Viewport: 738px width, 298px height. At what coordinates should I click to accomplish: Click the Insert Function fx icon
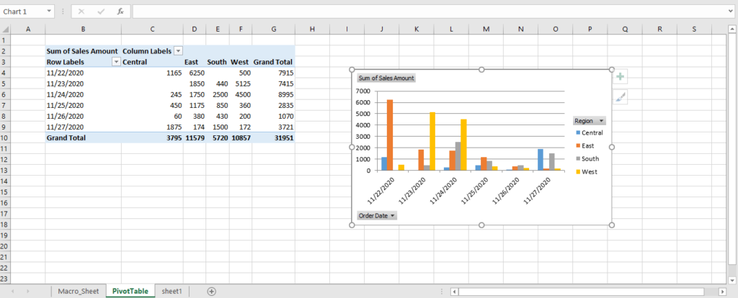(x=120, y=12)
